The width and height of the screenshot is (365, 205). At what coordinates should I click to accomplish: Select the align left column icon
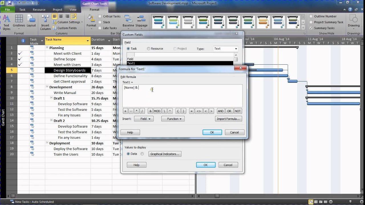pyautogui.click(x=55, y=16)
